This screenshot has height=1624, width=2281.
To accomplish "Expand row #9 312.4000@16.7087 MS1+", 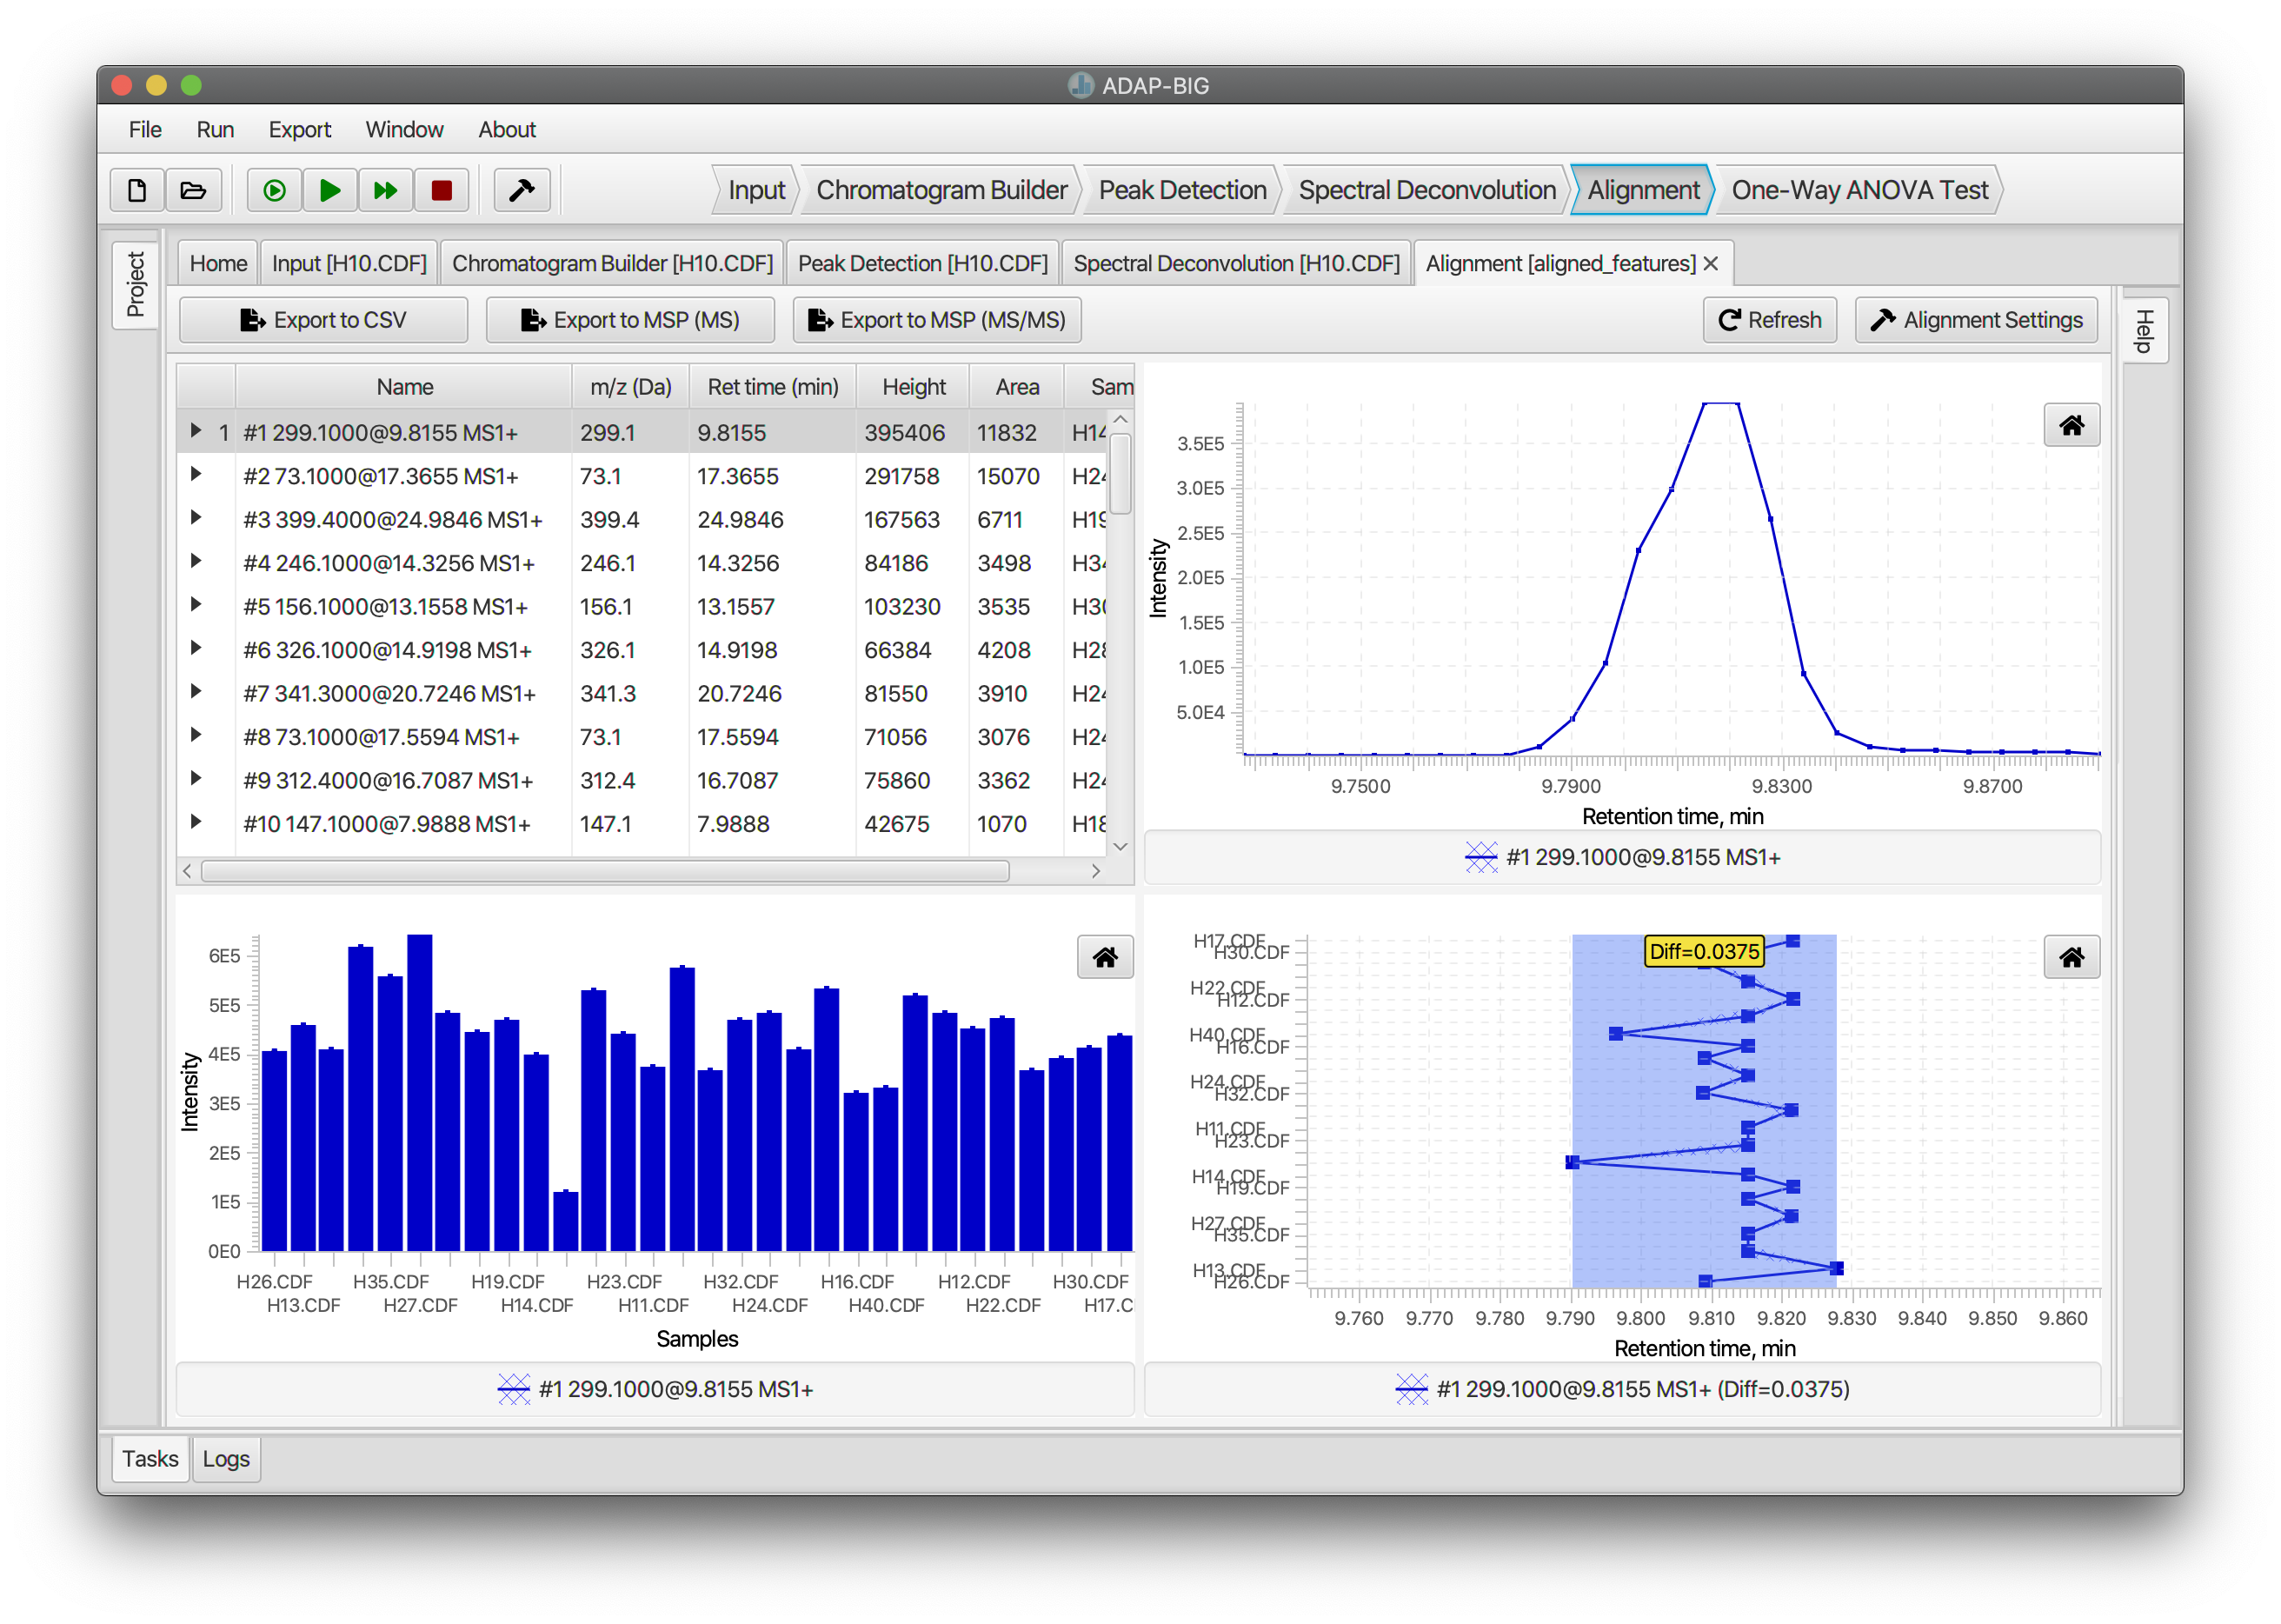I will coord(196,779).
